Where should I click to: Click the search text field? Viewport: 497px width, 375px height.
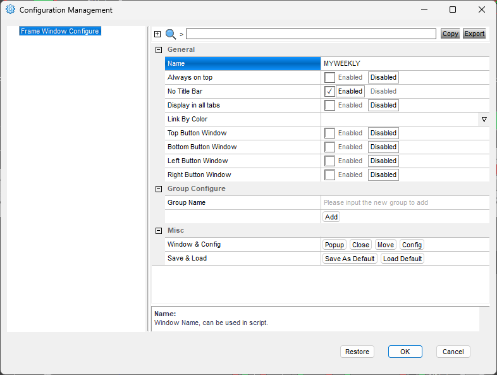pos(310,34)
